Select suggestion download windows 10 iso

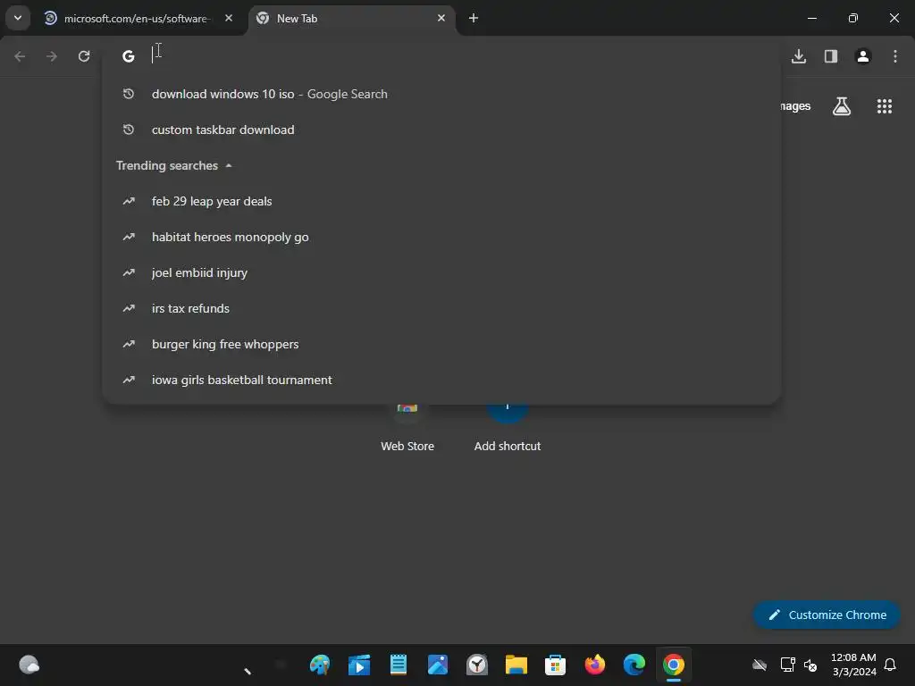tap(441, 94)
